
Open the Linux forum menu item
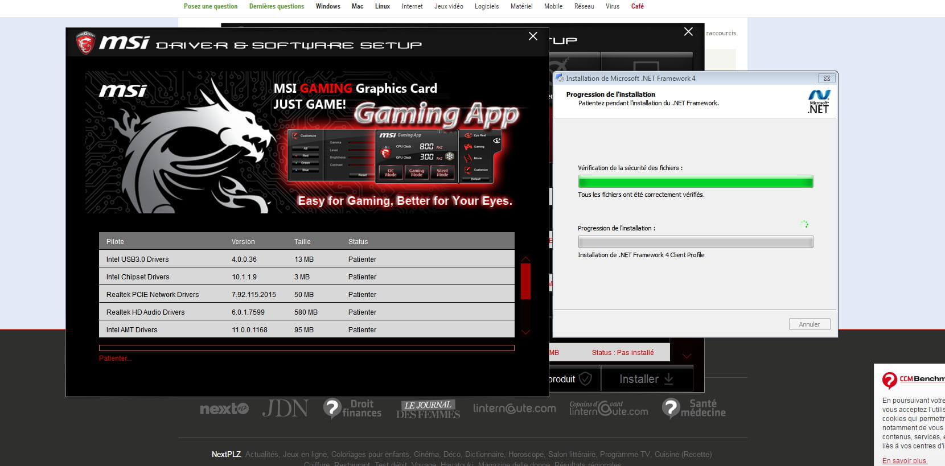click(x=383, y=6)
